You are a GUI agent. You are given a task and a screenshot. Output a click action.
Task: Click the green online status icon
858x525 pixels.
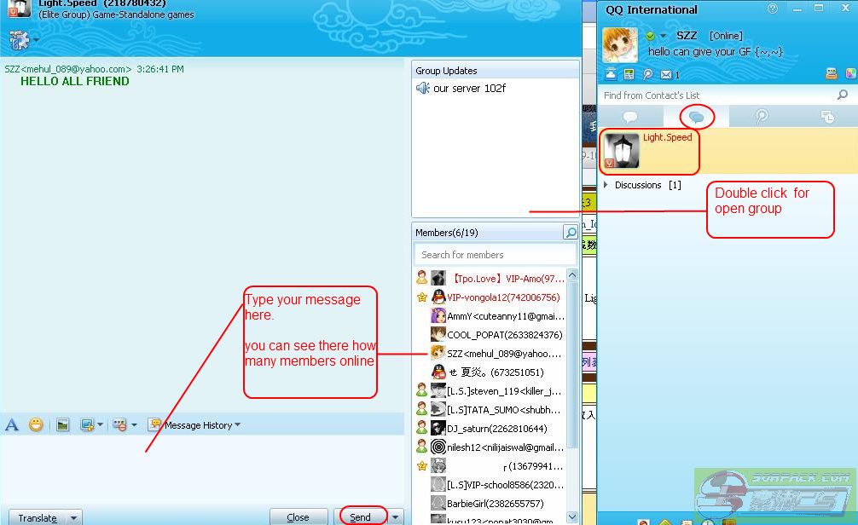tap(650, 36)
